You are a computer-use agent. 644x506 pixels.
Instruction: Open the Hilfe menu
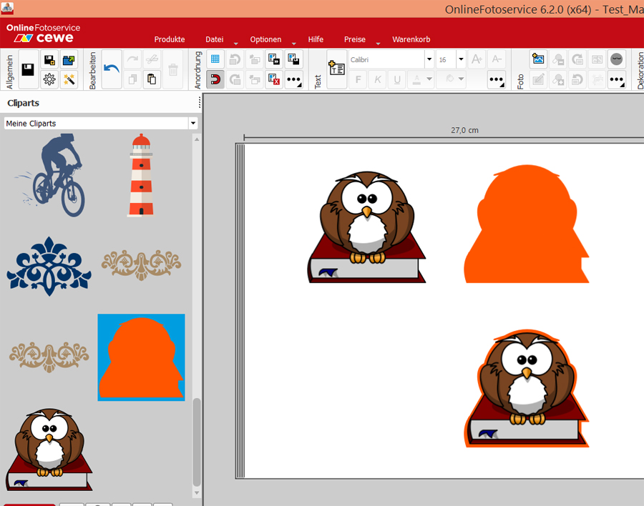[x=316, y=39]
